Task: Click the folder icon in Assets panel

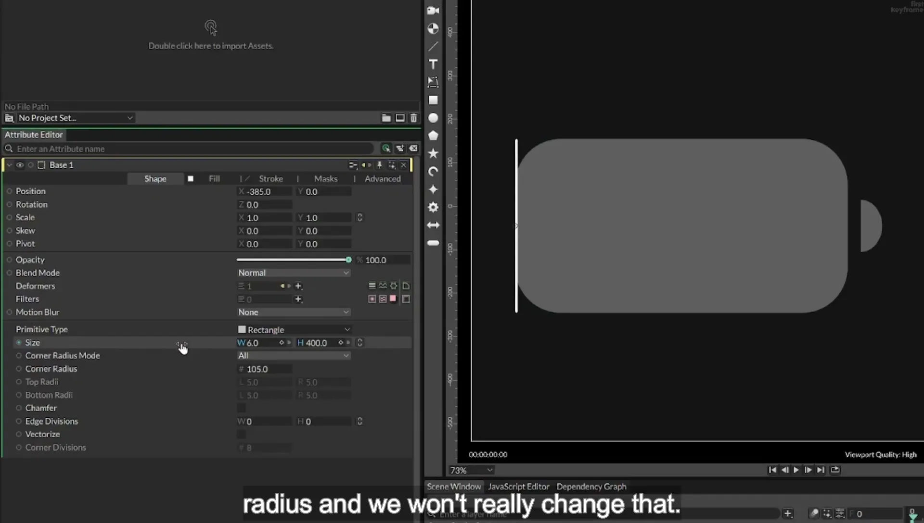Action: pos(386,118)
